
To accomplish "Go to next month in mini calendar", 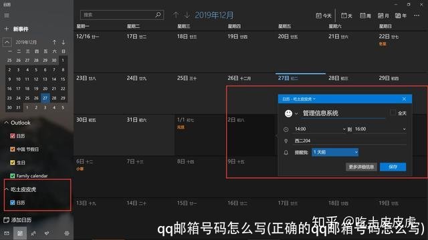I will click(x=64, y=42).
